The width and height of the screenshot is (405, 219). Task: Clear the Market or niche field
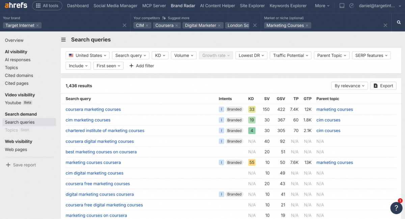pyautogui.click(x=385, y=25)
